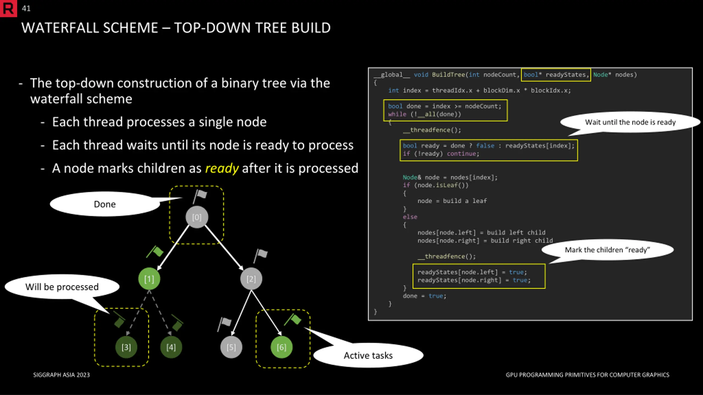Click the "else" keyword in code
Screen dimensions: 703x395
click(410, 217)
